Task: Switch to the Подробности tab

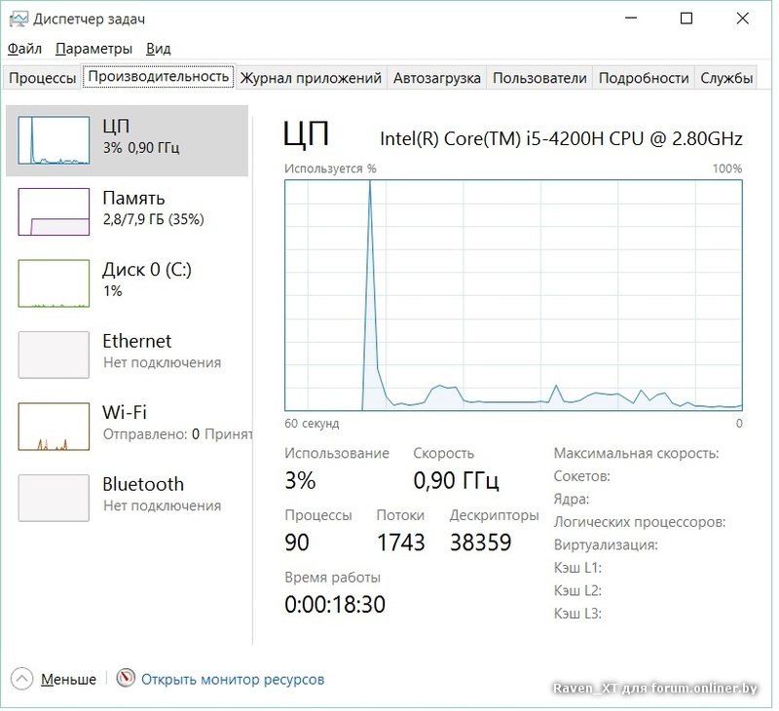Action: [644, 78]
